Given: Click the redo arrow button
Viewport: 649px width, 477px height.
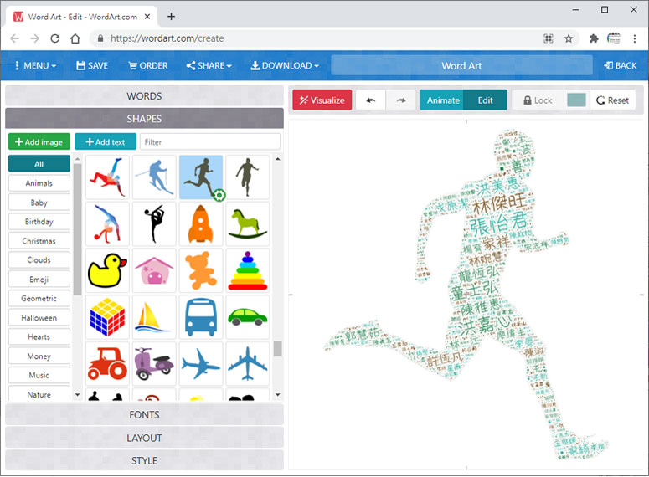Looking at the screenshot, I should click(400, 100).
